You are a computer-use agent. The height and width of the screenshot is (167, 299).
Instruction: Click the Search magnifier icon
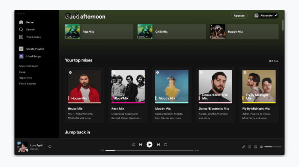[x=21, y=30]
